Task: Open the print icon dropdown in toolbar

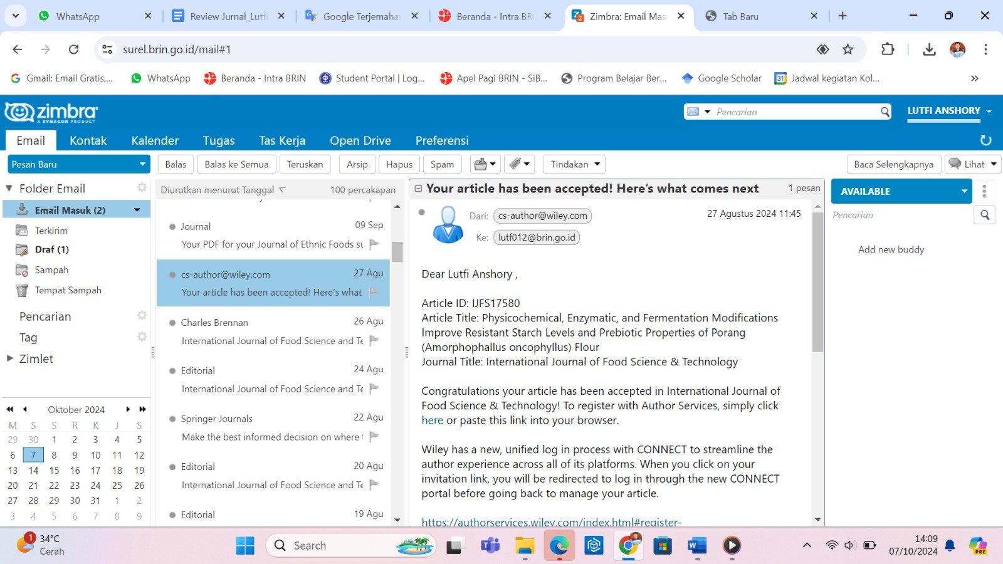Action: pos(486,164)
